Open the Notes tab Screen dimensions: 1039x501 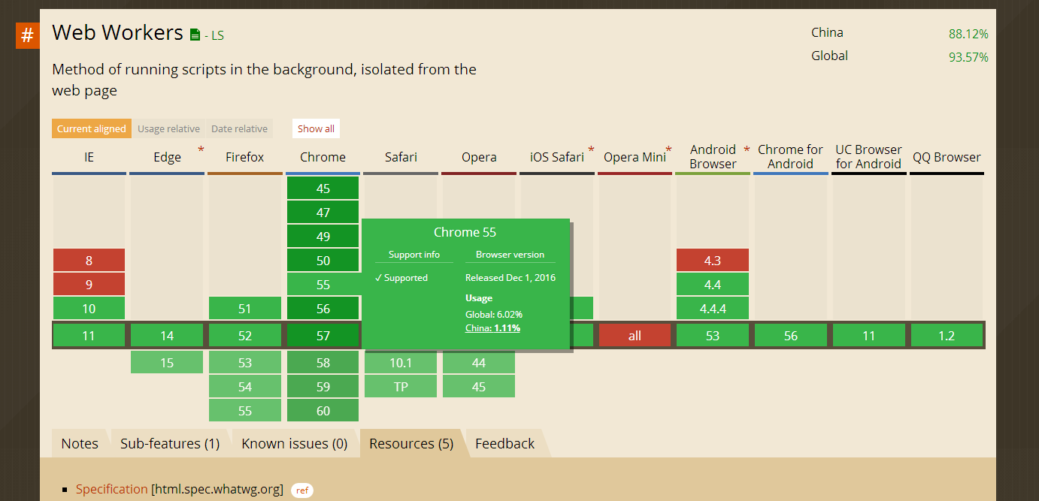coord(80,443)
